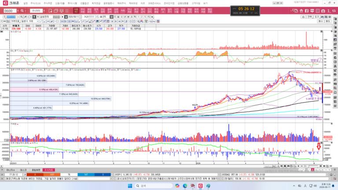Select the trend line drawing tool
Image resolution: width=338 pixels, height=190 pixels.
tap(41, 21)
